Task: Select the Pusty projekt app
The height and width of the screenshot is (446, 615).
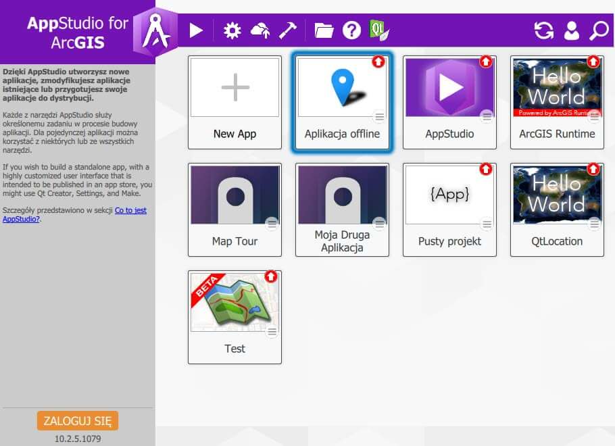Action: 449,210
